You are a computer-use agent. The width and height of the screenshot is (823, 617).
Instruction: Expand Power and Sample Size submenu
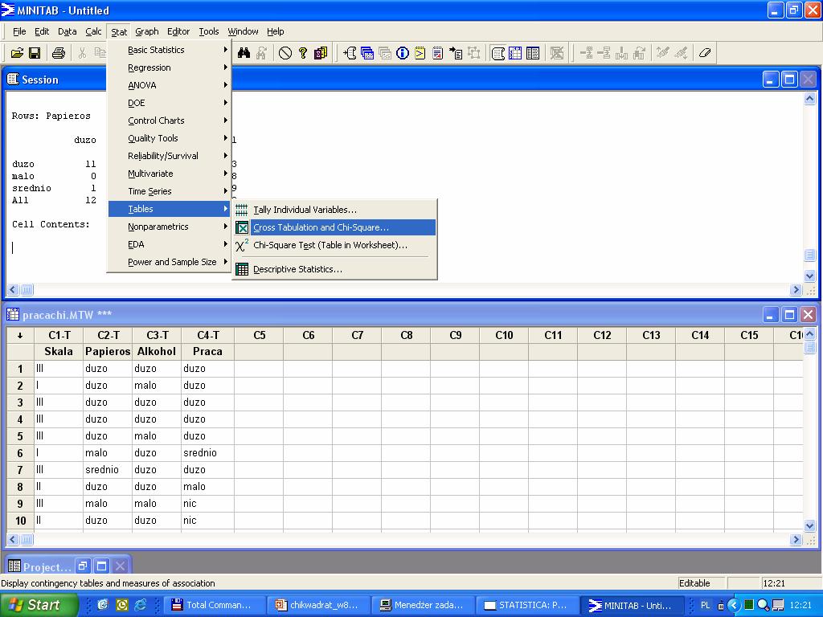(x=169, y=262)
